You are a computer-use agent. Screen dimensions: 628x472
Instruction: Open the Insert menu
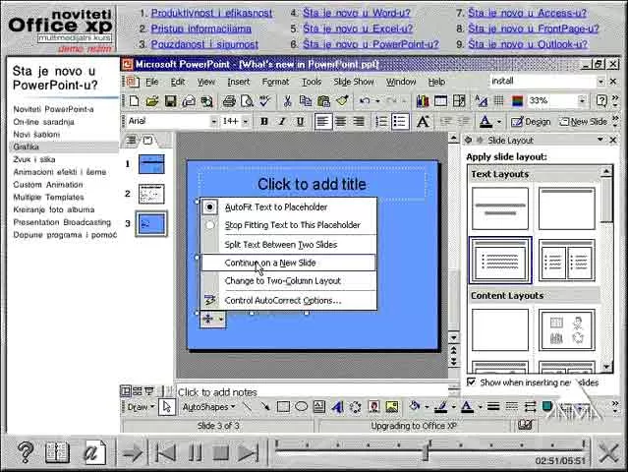coord(238,82)
